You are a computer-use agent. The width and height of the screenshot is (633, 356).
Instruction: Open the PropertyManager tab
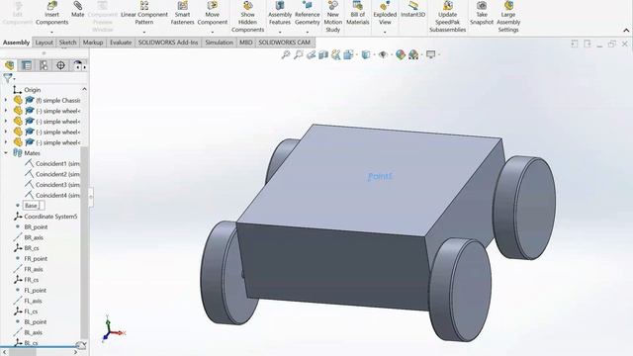point(27,65)
